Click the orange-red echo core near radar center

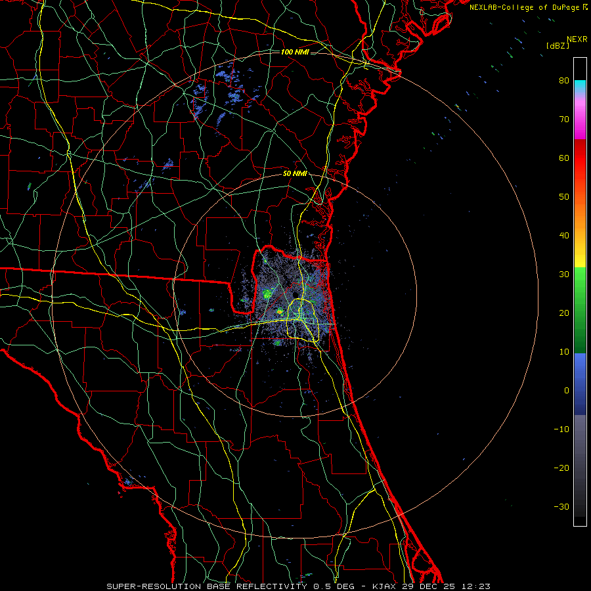[280, 312]
